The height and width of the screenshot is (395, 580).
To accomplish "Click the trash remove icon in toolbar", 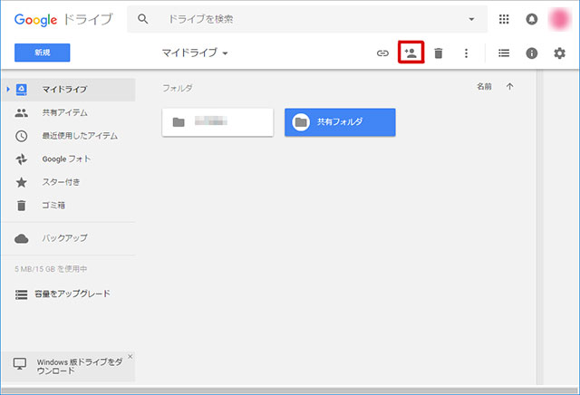I will tap(439, 53).
